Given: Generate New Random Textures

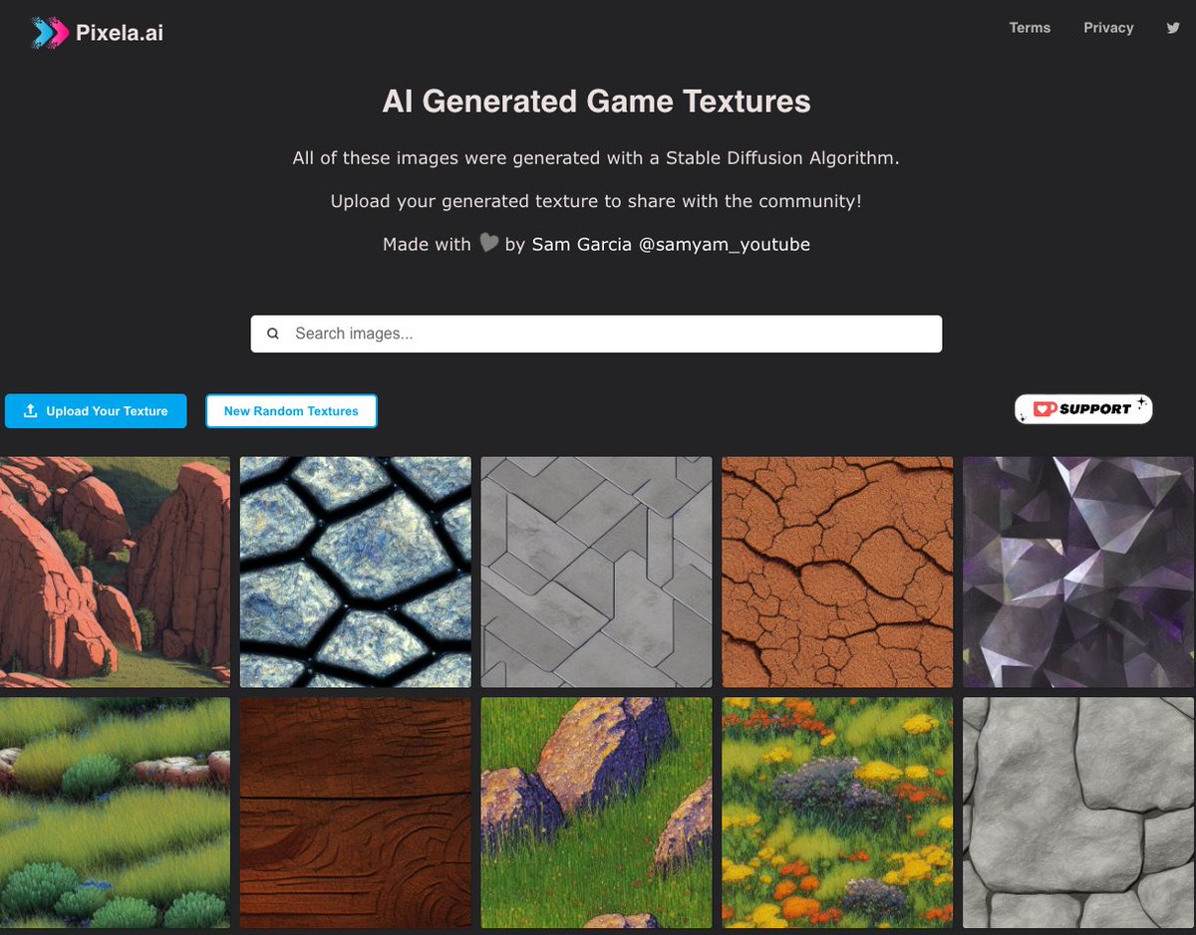Looking at the screenshot, I should tap(291, 411).
